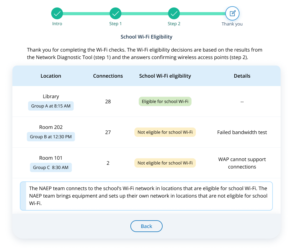Click the WAP cannot support connections detail
Screen dimensions: 293x251
click(242, 163)
